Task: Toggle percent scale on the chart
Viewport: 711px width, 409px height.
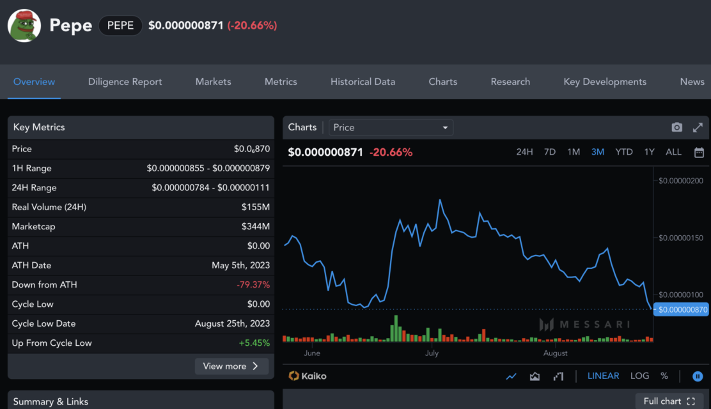Action: pos(664,376)
